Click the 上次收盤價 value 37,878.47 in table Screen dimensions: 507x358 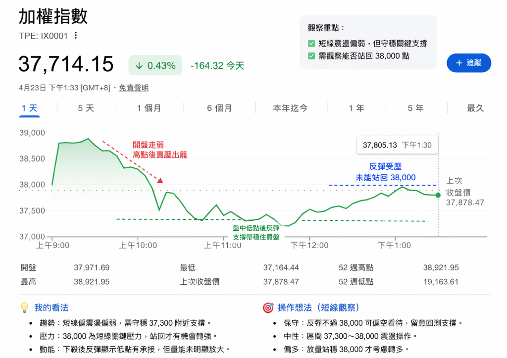281,282
